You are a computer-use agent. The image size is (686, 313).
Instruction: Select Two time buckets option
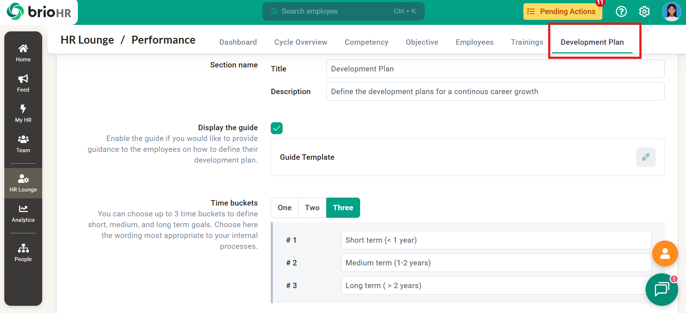click(x=312, y=208)
